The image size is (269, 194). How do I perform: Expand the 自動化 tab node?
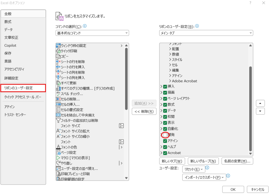click(161, 129)
